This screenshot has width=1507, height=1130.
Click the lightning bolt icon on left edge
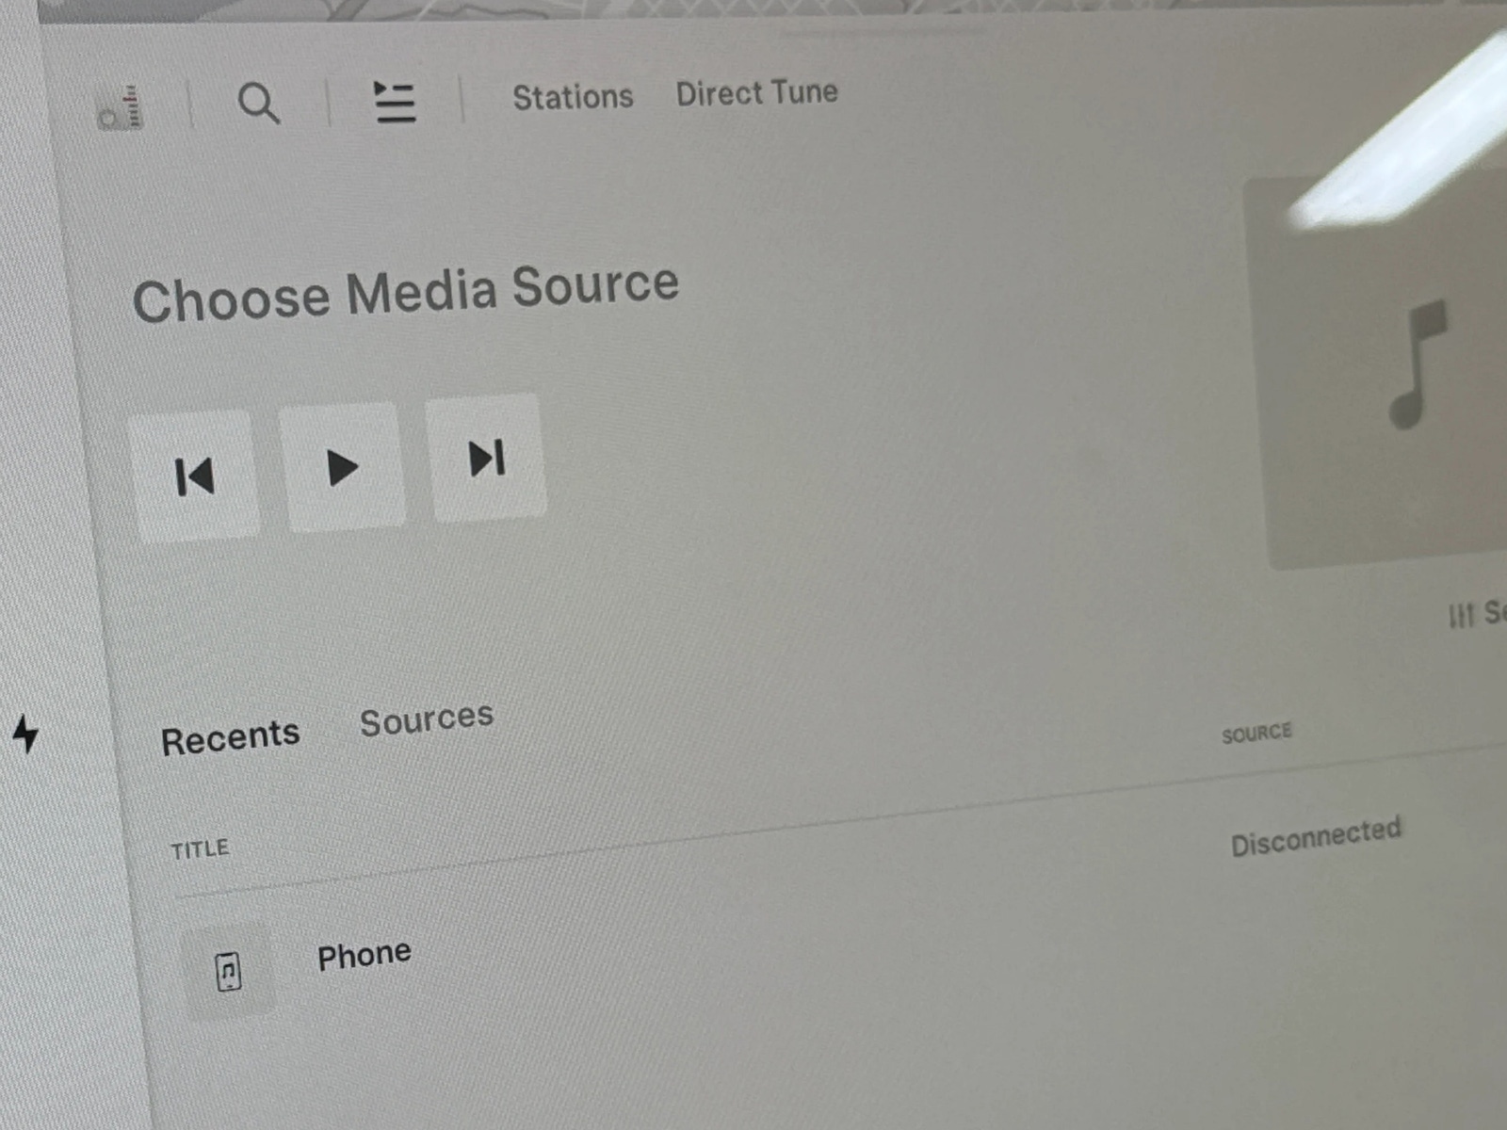25,733
